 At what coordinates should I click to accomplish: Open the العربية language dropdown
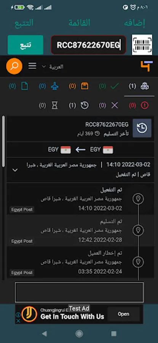(53, 66)
